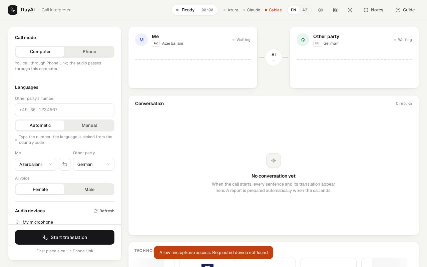Click the '0 replika' counter
The width and height of the screenshot is (427, 267).
point(404,103)
